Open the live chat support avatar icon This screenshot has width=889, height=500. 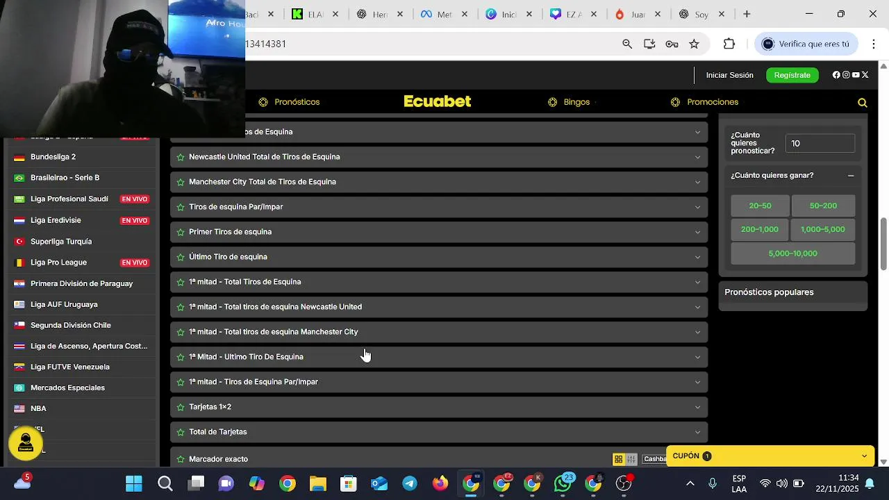[x=26, y=442]
